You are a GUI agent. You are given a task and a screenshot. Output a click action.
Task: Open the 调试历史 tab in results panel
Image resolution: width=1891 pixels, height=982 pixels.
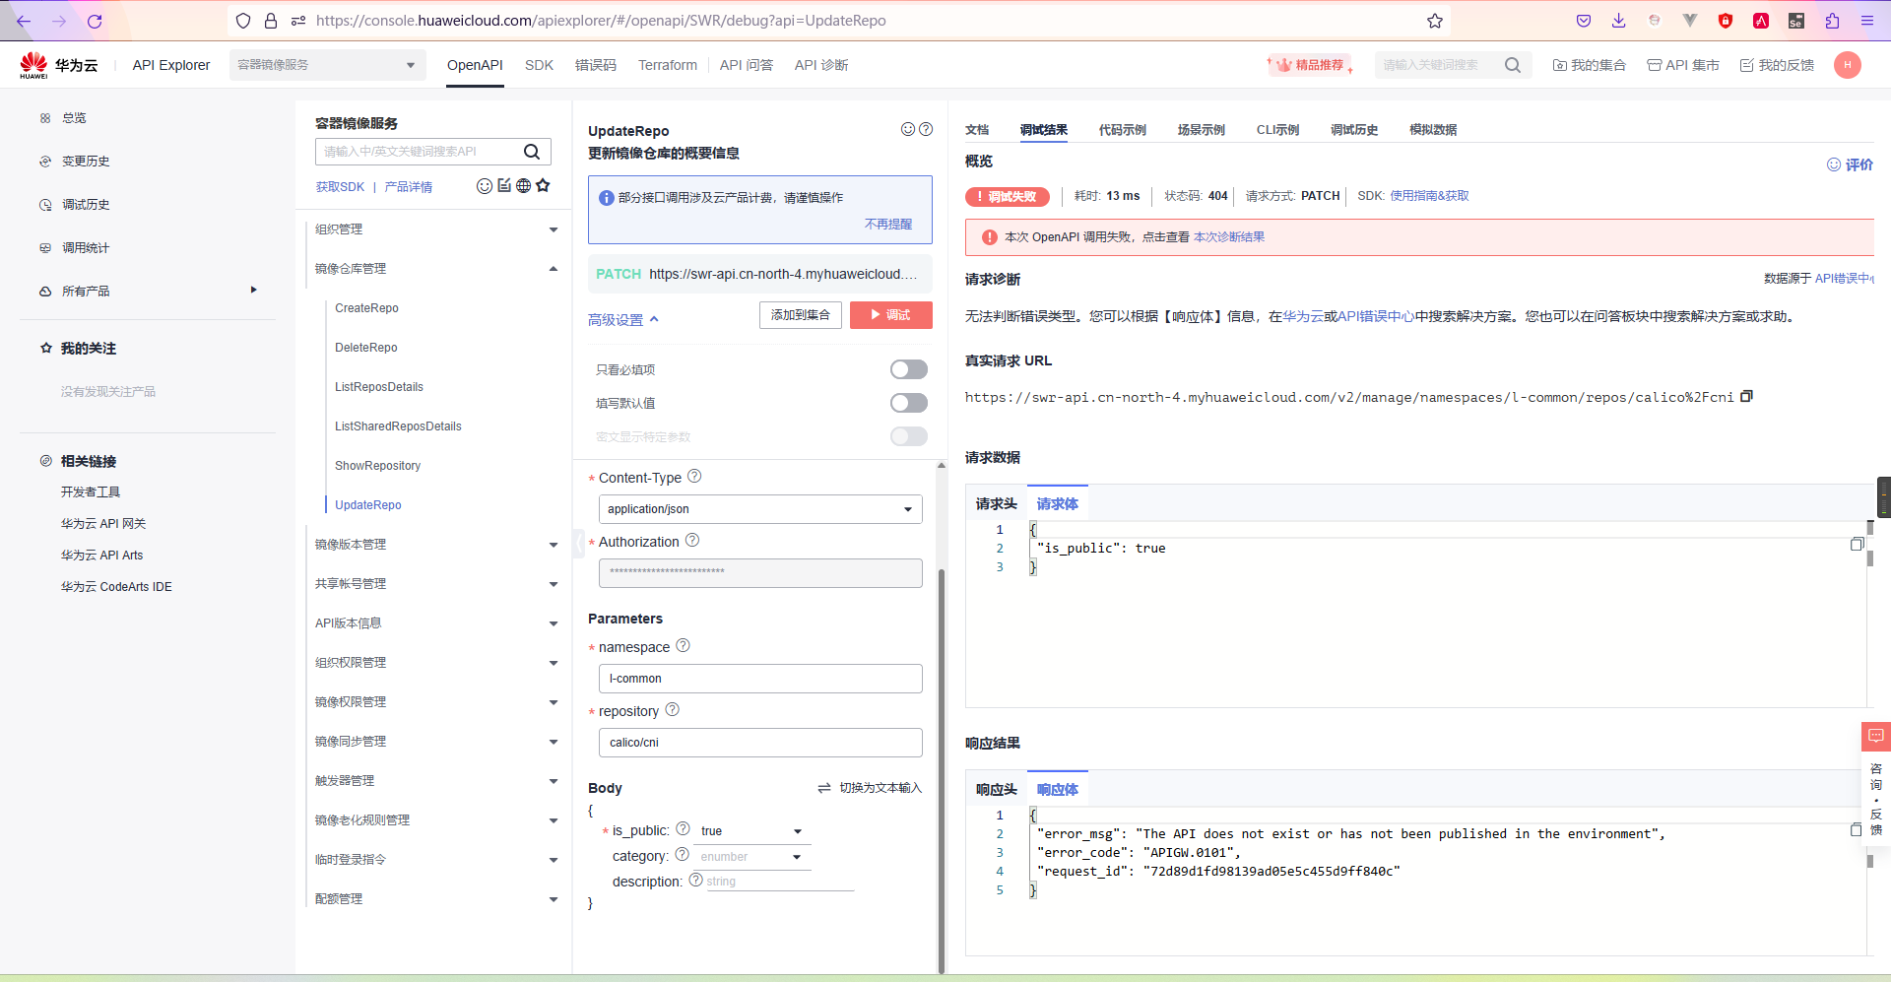[x=1354, y=130]
